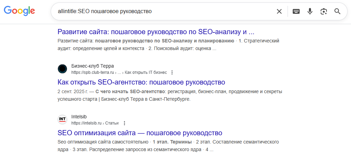
Task: Click the intelsib.ru › Статьи breadcrumb
Action: (94, 123)
